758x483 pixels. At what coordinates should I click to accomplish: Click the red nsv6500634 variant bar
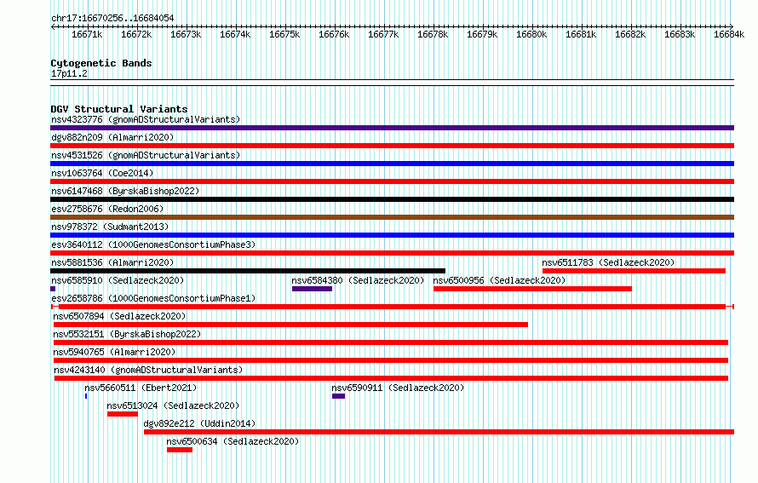(180, 450)
